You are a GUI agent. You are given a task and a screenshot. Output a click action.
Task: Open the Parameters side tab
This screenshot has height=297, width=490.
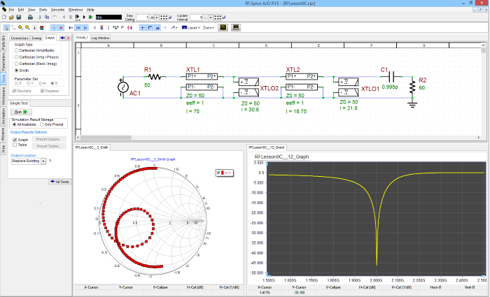click(3, 61)
